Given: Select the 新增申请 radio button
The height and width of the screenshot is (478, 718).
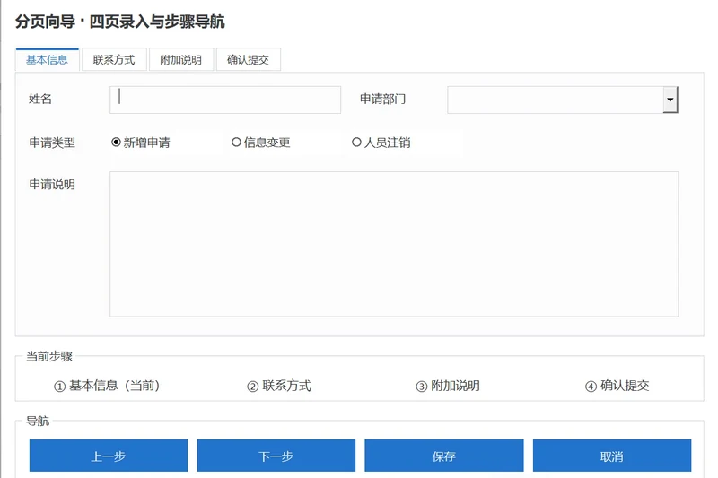Looking at the screenshot, I should 141,143.
